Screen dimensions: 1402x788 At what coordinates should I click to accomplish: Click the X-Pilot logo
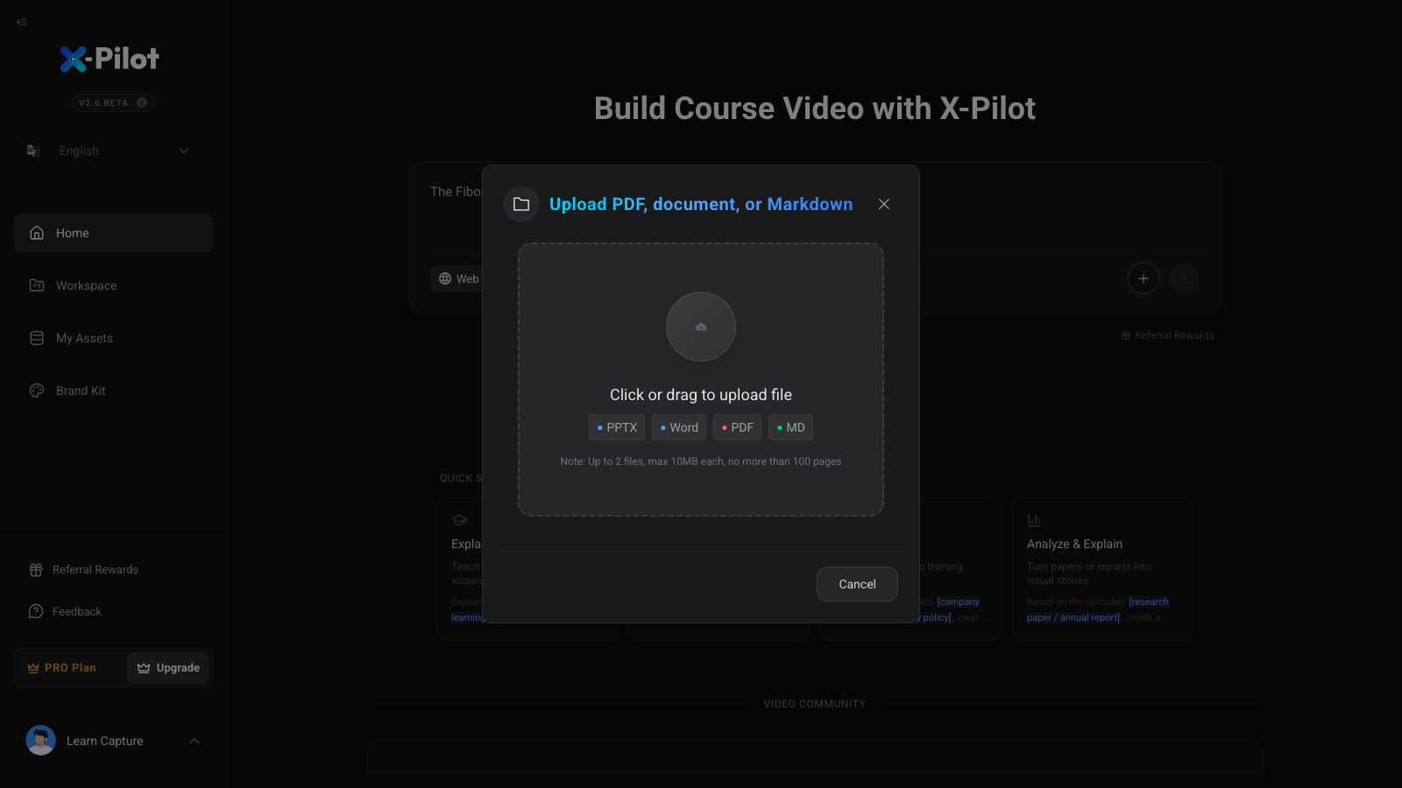110,59
